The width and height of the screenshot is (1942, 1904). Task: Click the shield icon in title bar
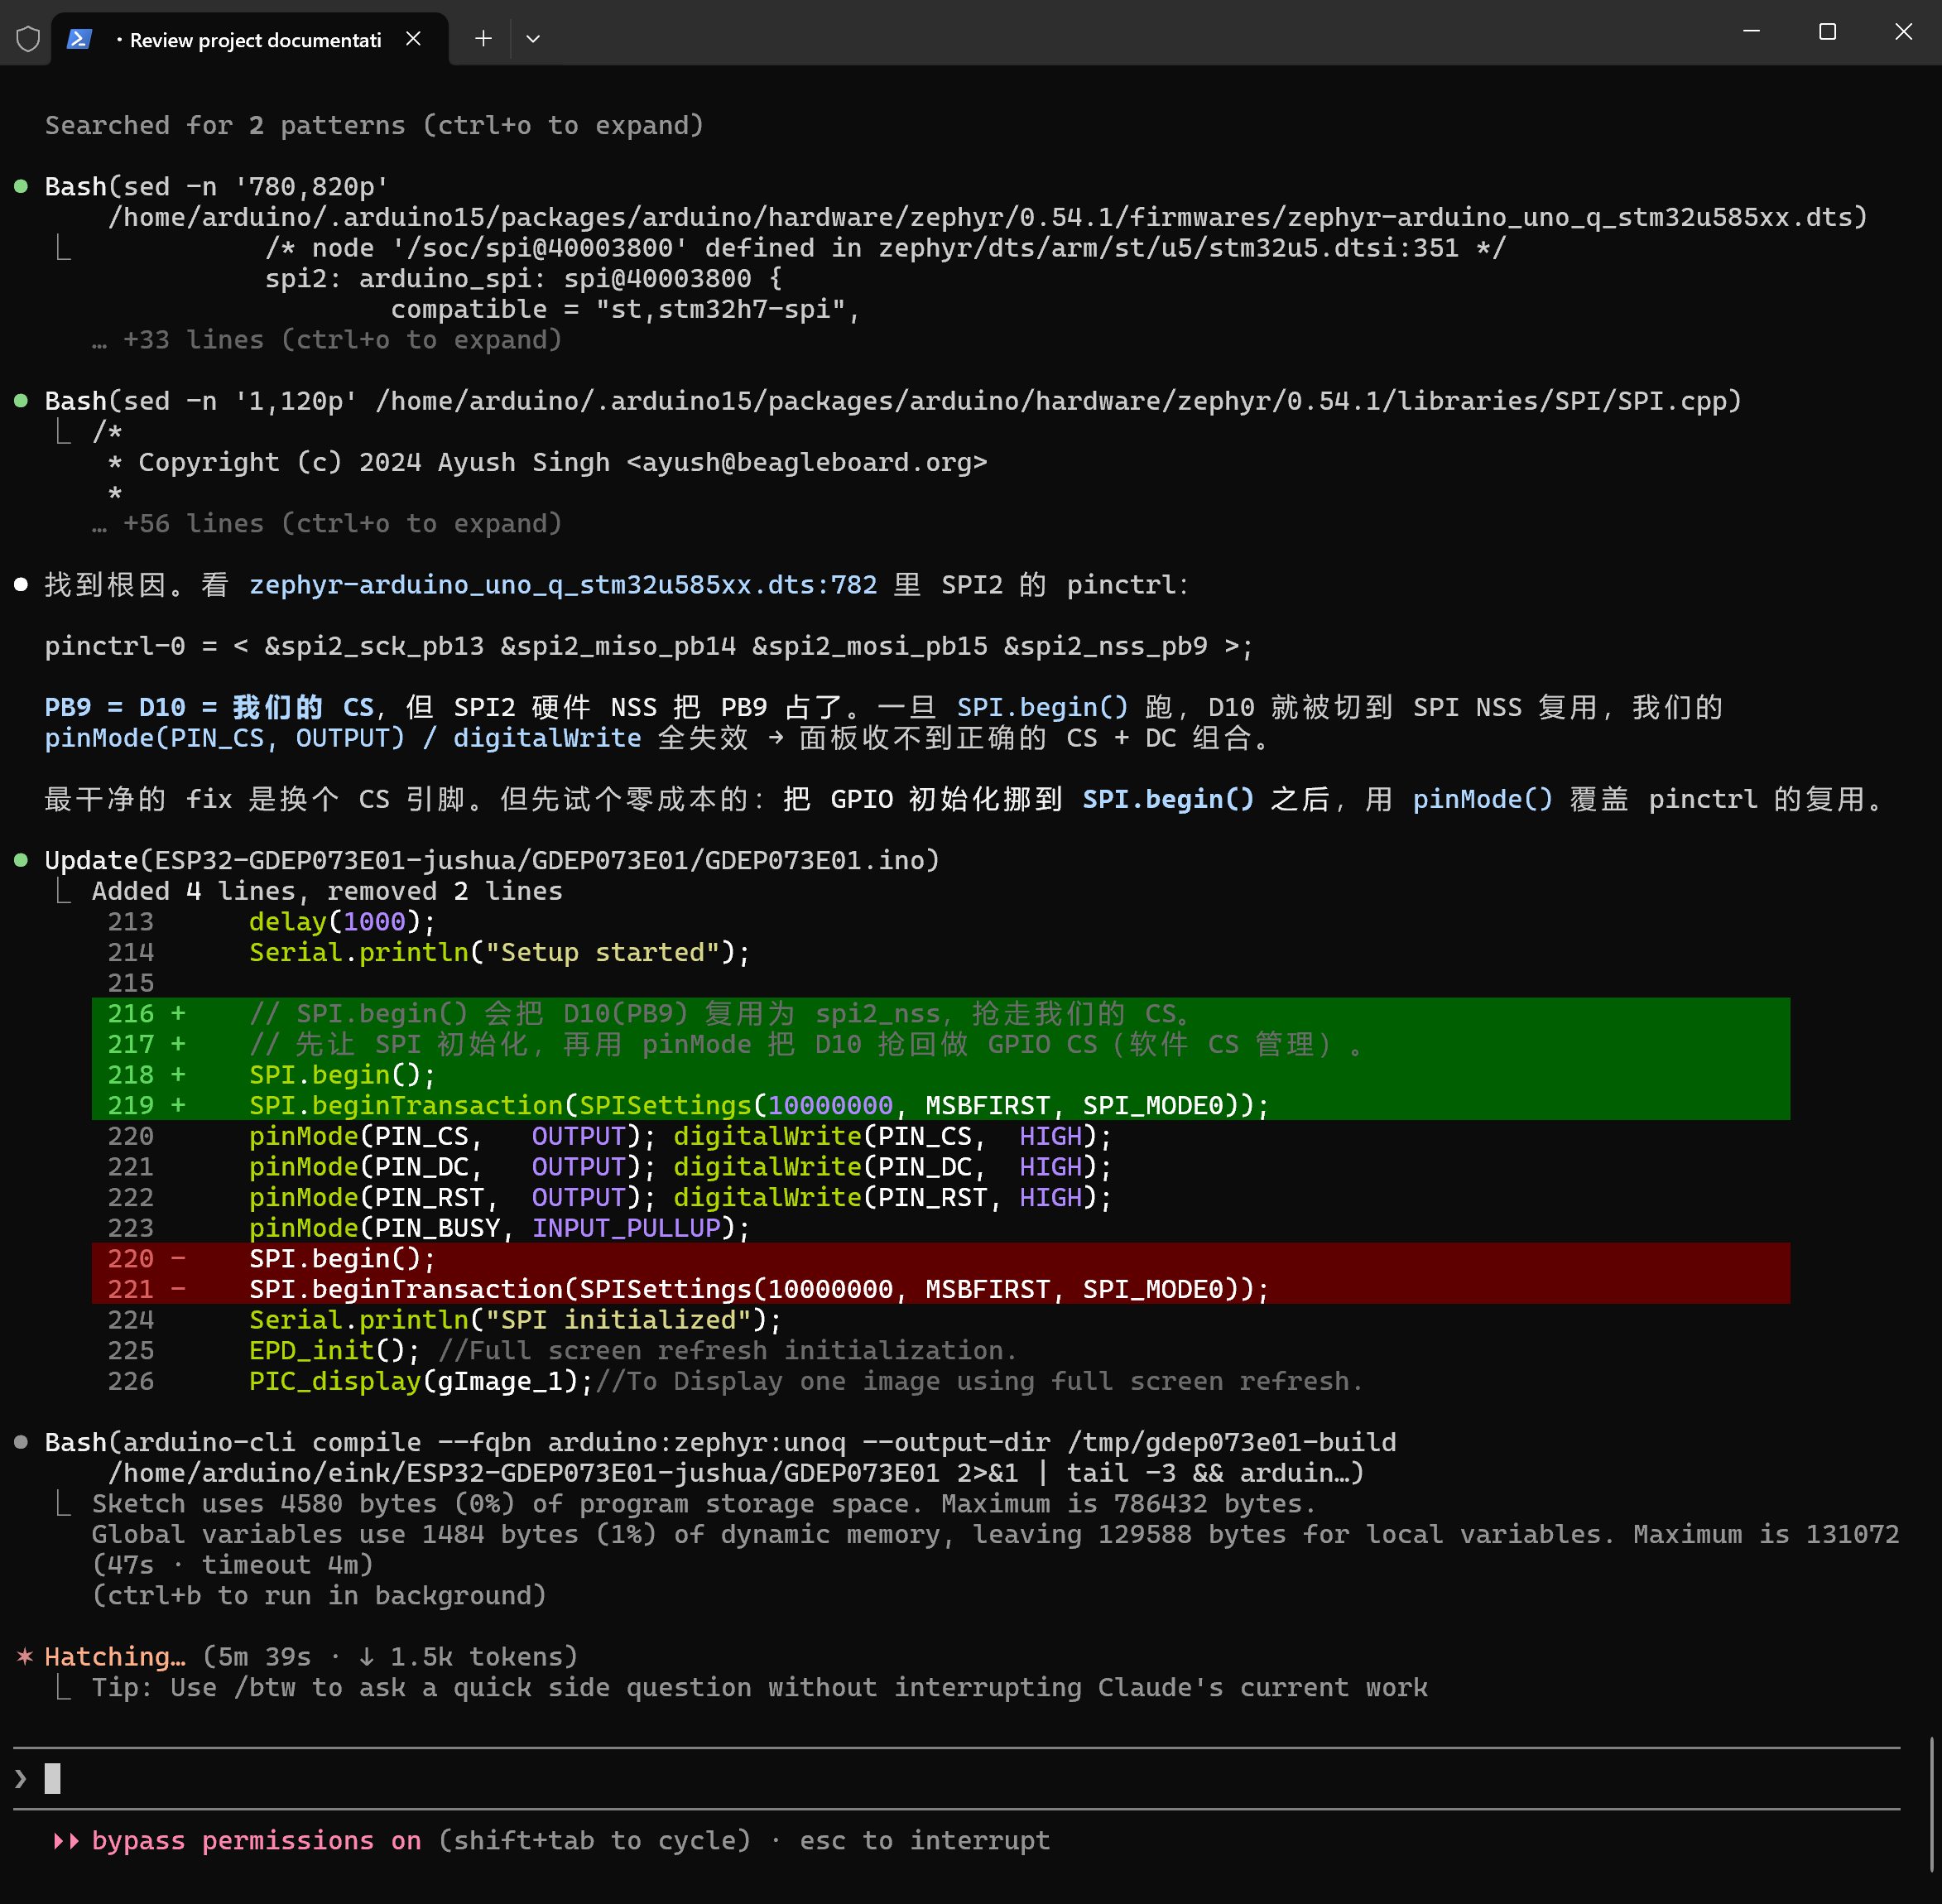tap(28, 39)
